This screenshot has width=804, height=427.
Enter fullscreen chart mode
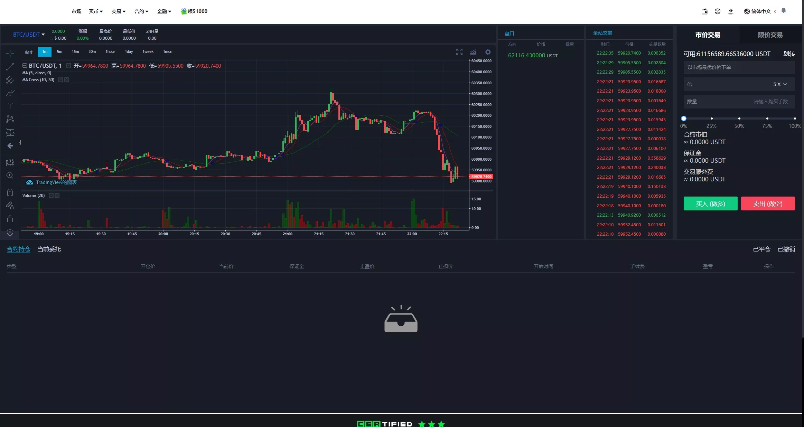click(459, 52)
